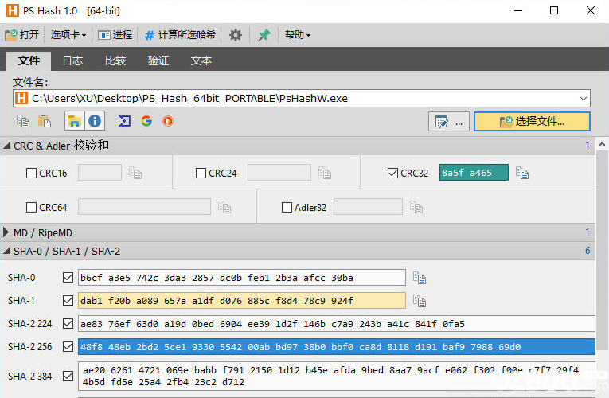609x398 pixels.
Task: Uncheck the SHA-1 checkbox
Action: pos(68,301)
